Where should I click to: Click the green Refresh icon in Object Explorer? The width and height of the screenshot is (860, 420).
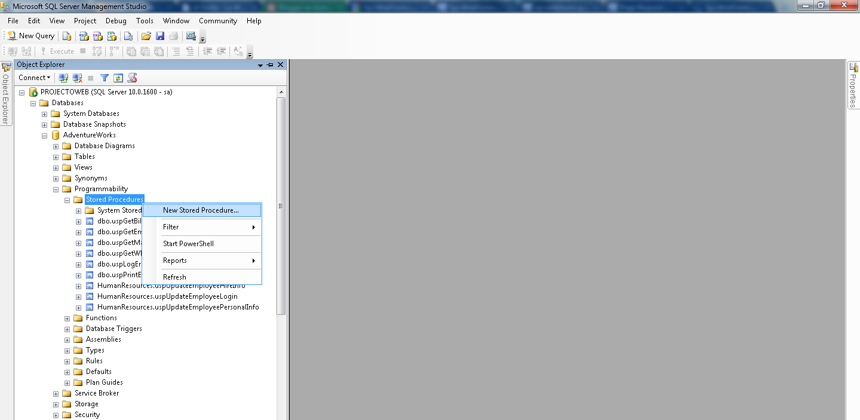[x=118, y=78]
